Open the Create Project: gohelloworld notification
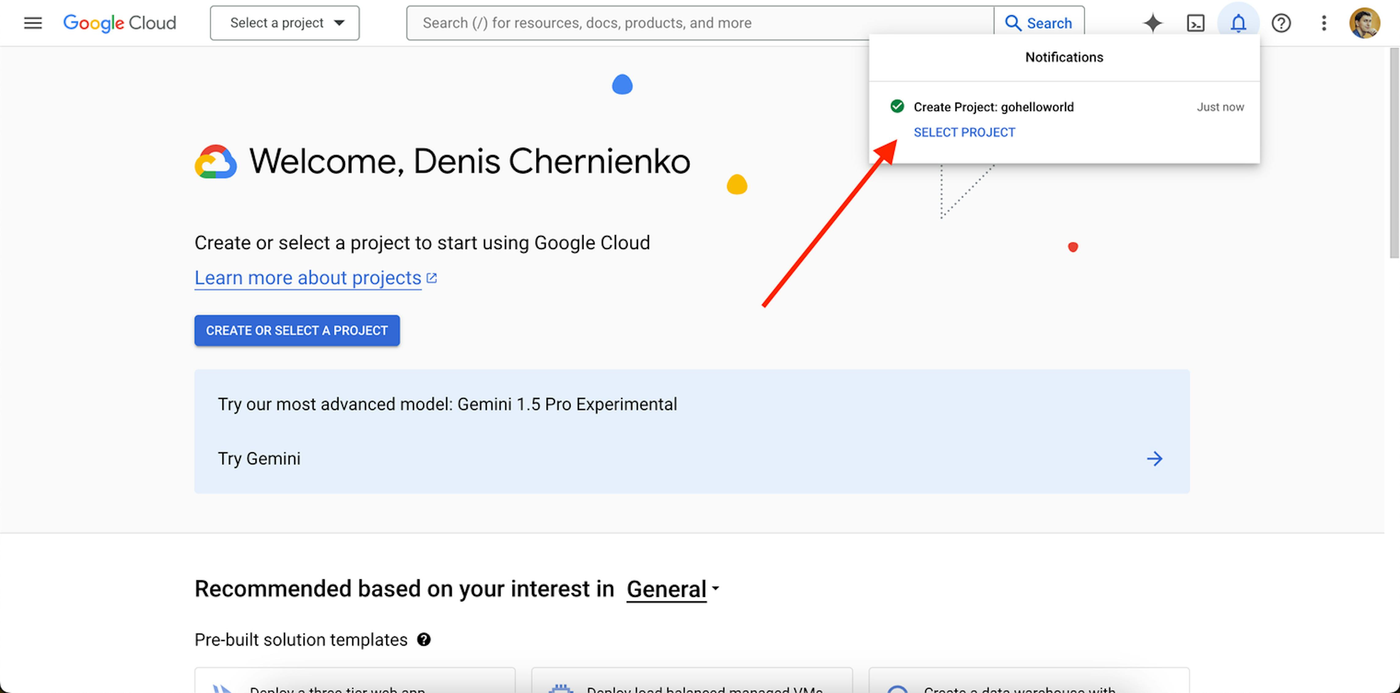Viewport: 1400px width, 693px height. pos(994,107)
